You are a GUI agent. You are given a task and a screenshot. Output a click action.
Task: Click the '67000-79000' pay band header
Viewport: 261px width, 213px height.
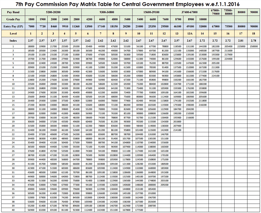(216, 12)
